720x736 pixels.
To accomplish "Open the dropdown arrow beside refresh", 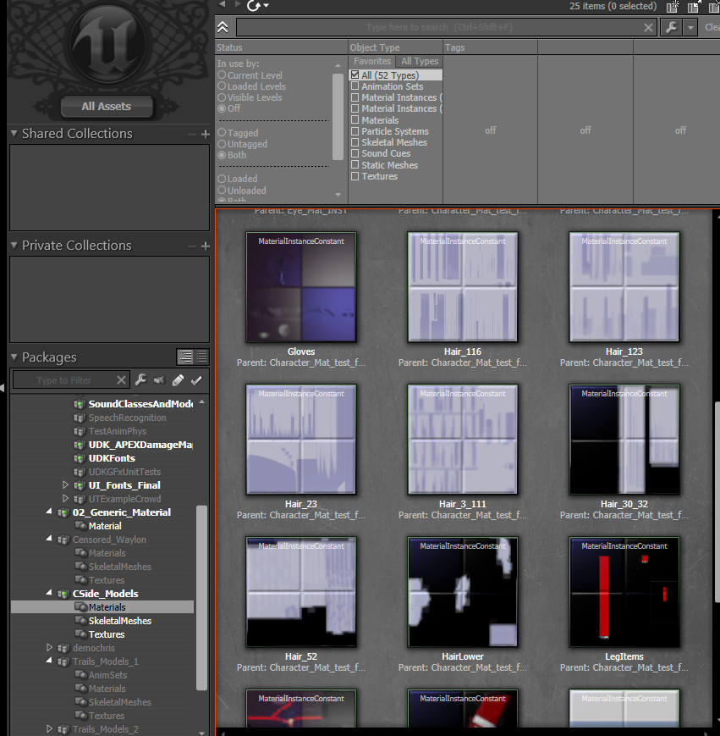I will 267,6.
